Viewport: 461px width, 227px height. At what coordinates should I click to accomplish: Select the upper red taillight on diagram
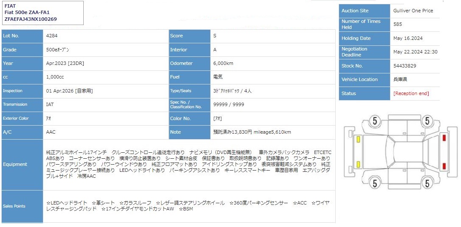(x=444, y=138)
